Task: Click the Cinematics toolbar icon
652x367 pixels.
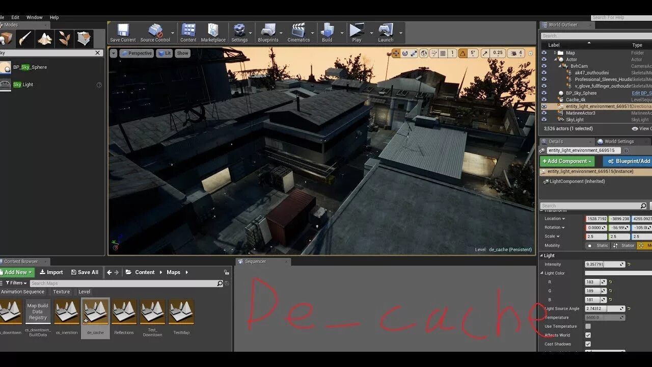Action: tap(298, 33)
